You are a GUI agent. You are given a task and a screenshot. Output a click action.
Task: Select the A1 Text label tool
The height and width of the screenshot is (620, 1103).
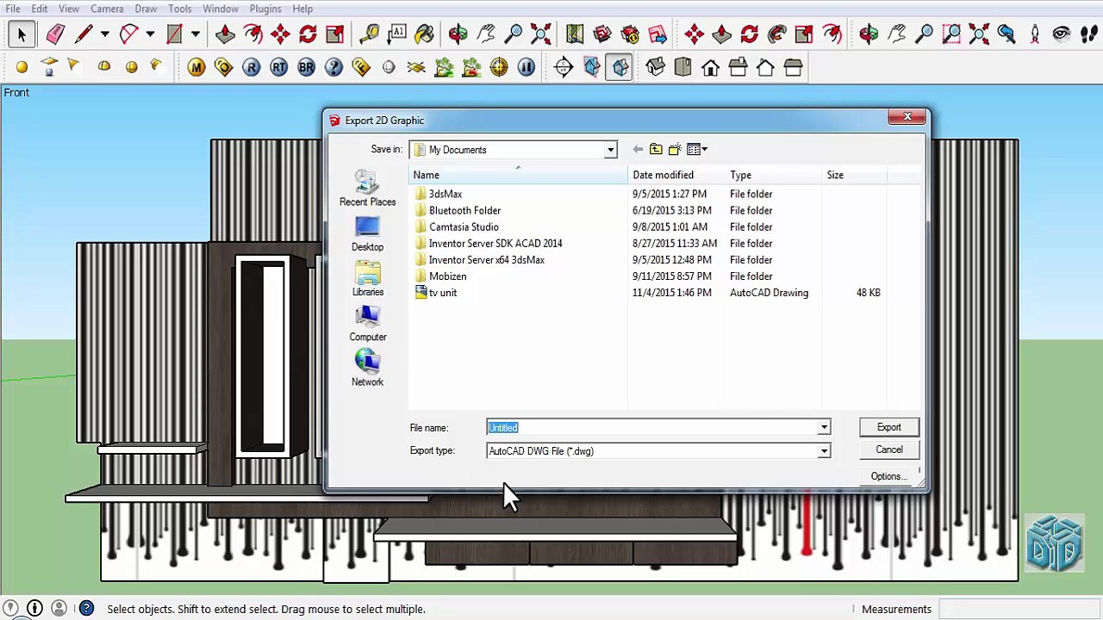click(x=397, y=34)
